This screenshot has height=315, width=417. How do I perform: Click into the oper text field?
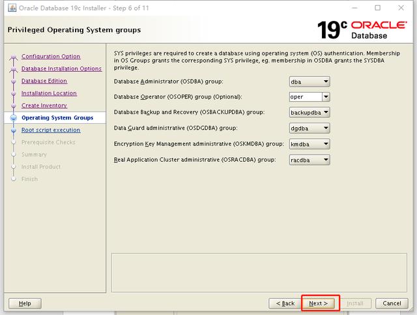coord(306,97)
